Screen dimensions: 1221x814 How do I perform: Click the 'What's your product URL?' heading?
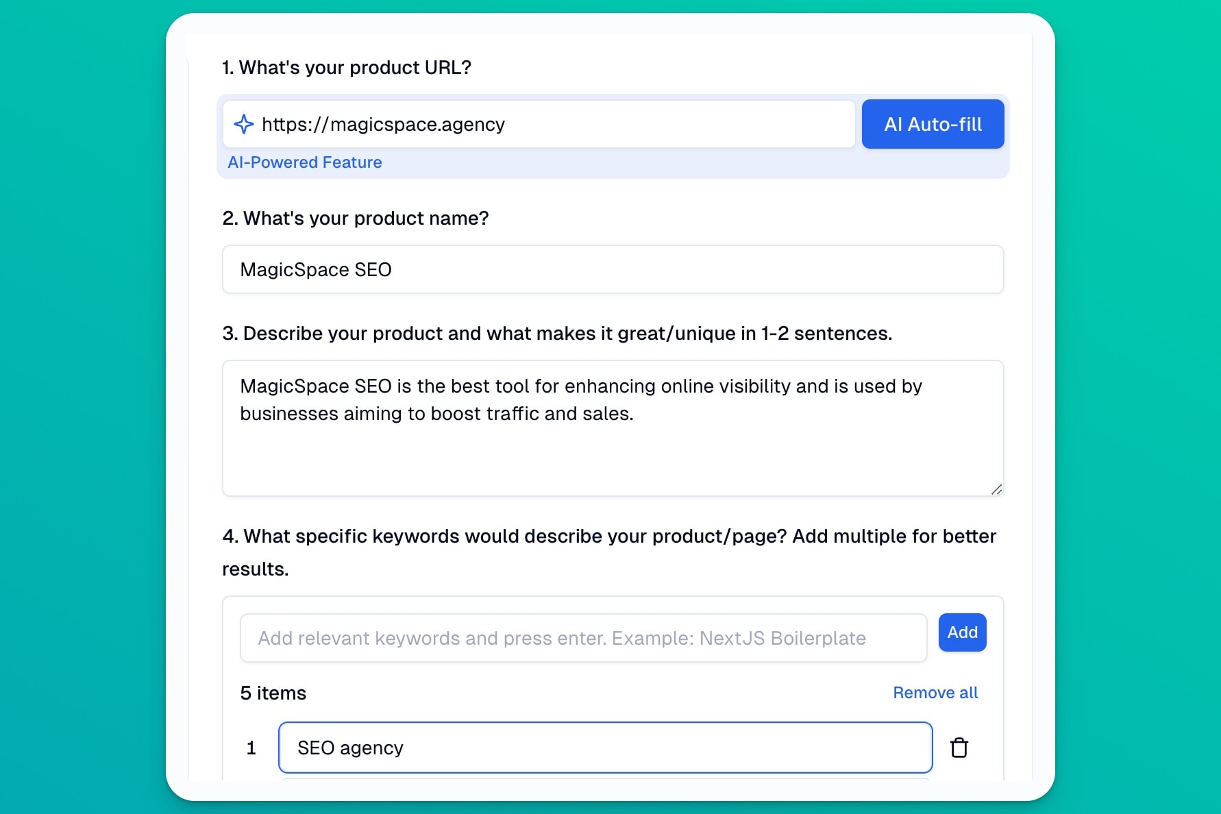(347, 68)
